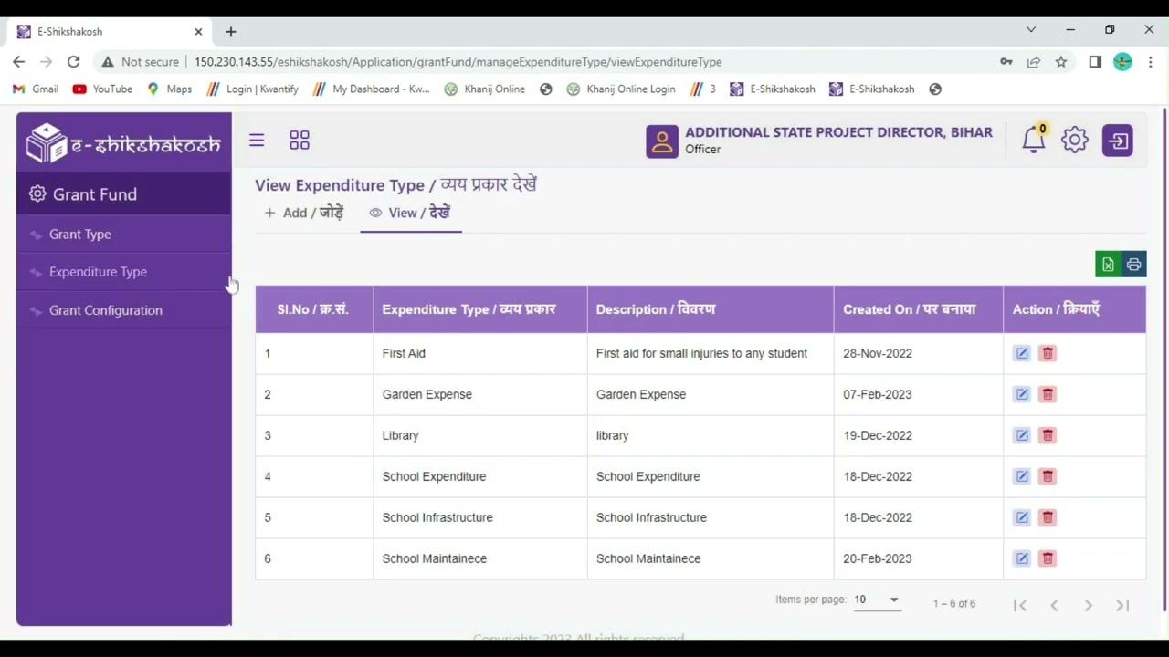Open the My Dashboard bookmark
Viewport: 1169px width, 657px height.
click(371, 89)
